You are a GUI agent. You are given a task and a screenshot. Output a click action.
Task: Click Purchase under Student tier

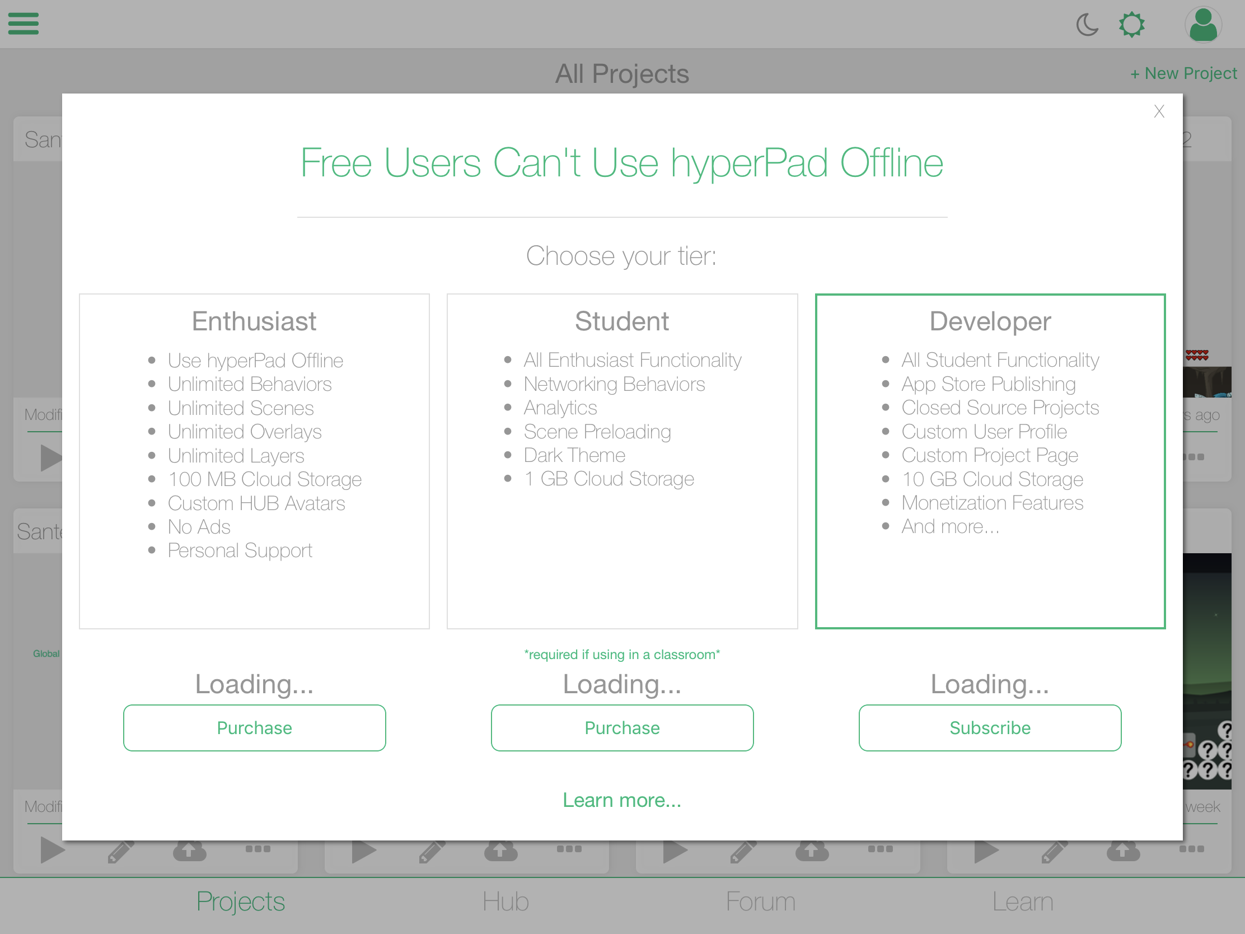click(622, 727)
